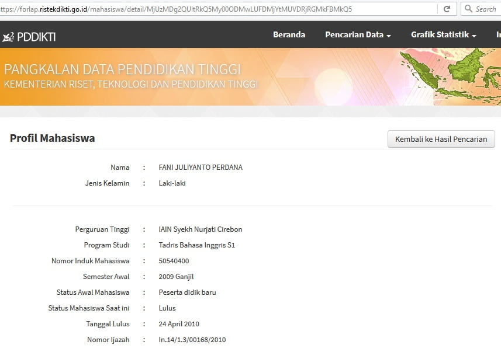Image resolution: width=501 pixels, height=352 pixels.
Task: Open the Grafik Statistik menu
Action: (x=440, y=35)
